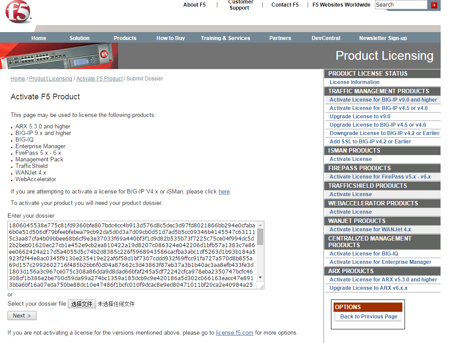Open Activate License for BIG-IP v9.0 and higher
This screenshot has width=457, height=343.
383,99
